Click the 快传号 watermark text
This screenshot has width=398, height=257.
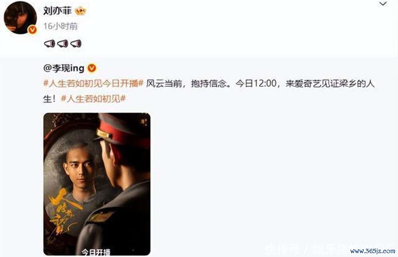[x=282, y=248]
